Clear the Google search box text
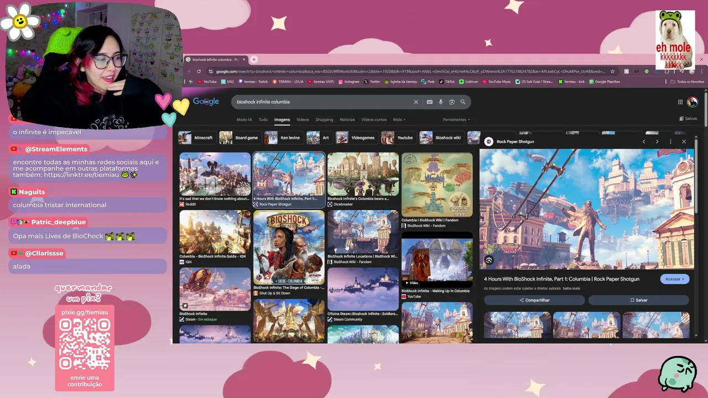 pyautogui.click(x=416, y=102)
